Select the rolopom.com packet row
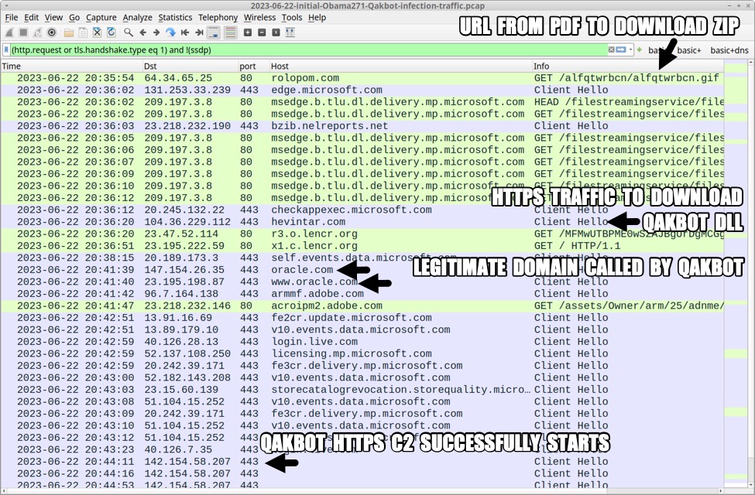This screenshot has height=495, width=755. pyautogui.click(x=362, y=78)
